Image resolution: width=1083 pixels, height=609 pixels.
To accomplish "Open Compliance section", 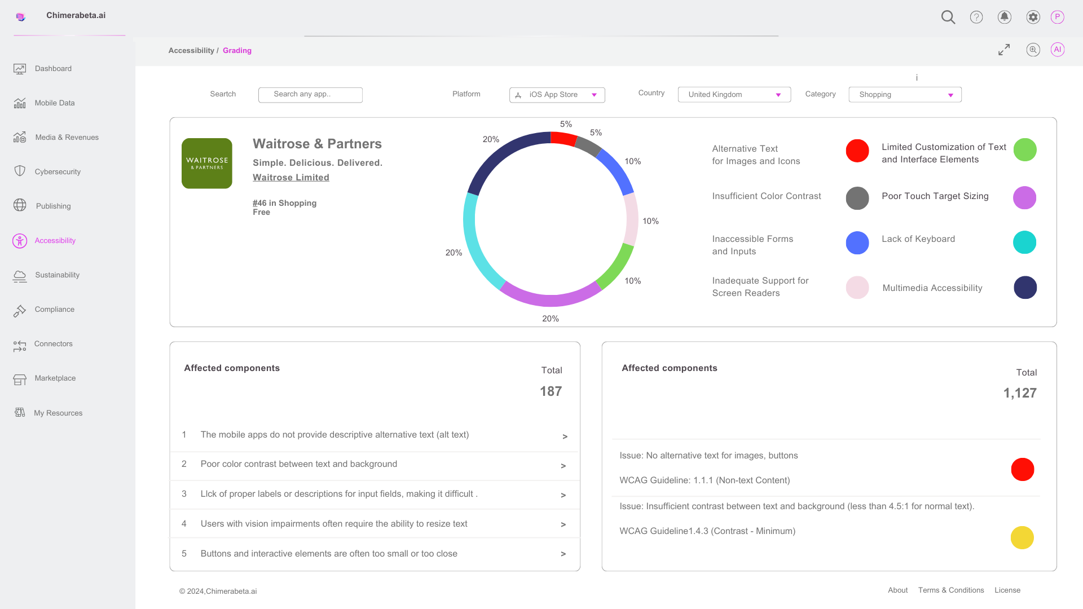I will click(x=54, y=310).
